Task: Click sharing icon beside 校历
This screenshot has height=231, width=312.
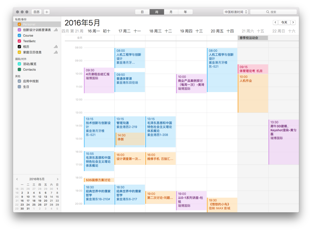Action: 56,47
